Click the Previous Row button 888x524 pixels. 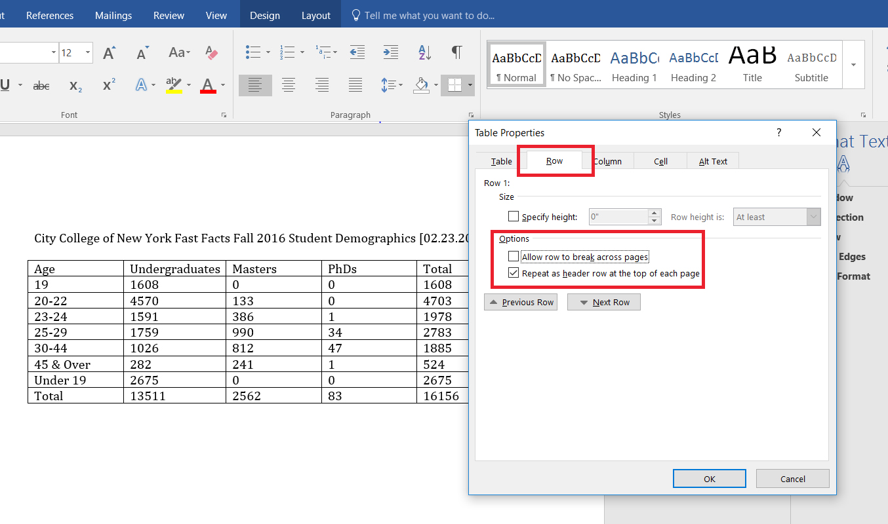pos(521,302)
